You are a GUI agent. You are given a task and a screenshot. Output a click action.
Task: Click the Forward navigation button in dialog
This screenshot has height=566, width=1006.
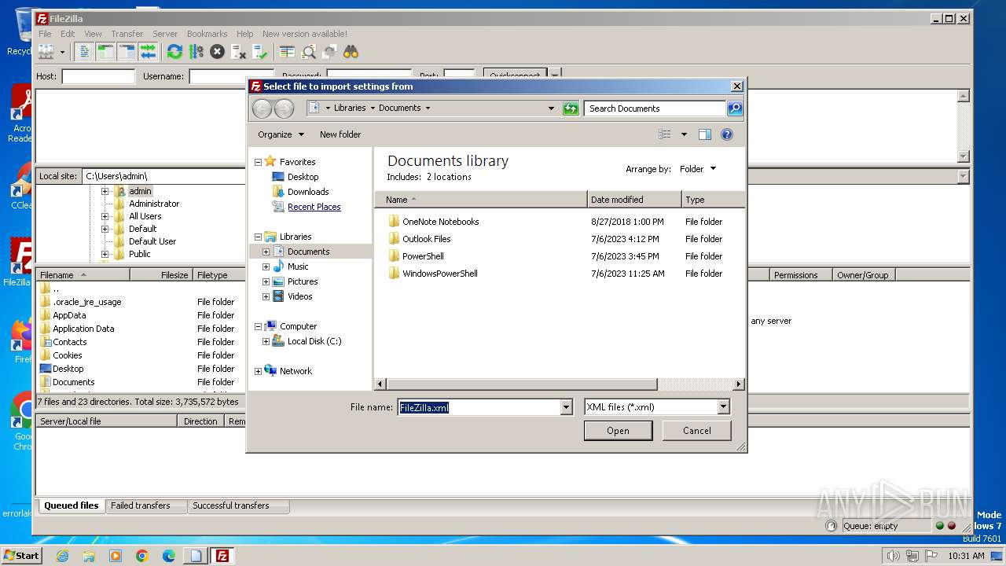tap(284, 108)
